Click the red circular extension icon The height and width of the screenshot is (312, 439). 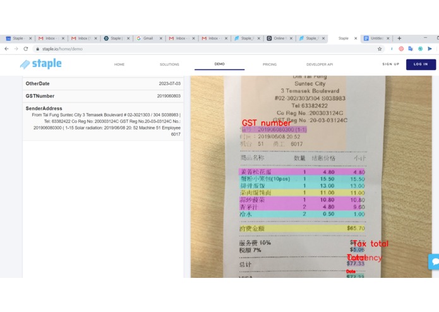coord(401,49)
